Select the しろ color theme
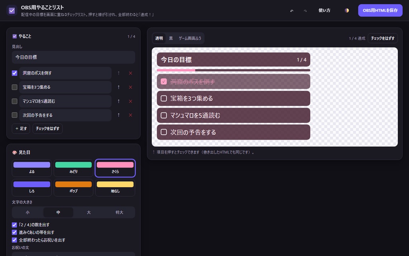This screenshot has height=256, width=409. point(32,188)
